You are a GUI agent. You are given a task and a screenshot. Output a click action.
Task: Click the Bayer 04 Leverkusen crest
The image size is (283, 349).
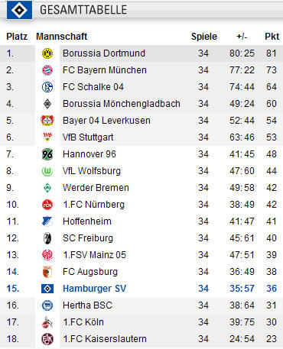(x=47, y=121)
